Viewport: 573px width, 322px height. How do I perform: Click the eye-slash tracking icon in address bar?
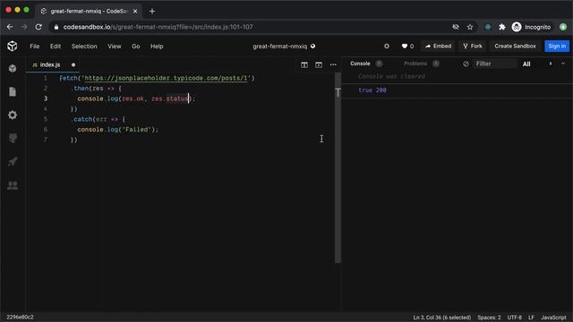456,27
